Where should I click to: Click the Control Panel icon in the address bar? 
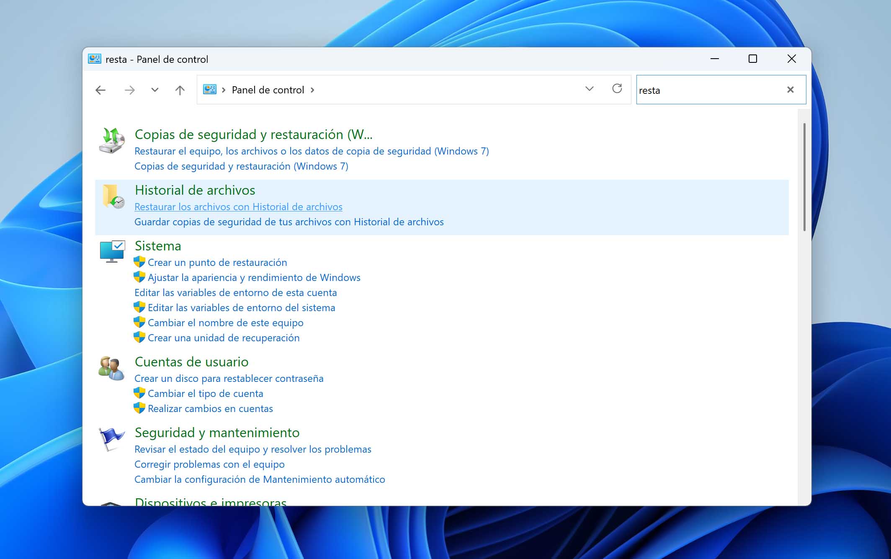[209, 90]
